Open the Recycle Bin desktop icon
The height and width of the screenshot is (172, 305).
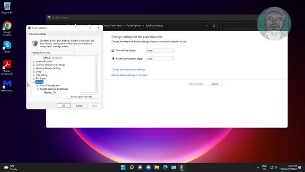coord(7,8)
